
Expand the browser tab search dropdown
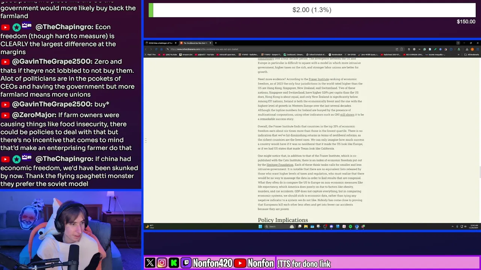coord(458,43)
